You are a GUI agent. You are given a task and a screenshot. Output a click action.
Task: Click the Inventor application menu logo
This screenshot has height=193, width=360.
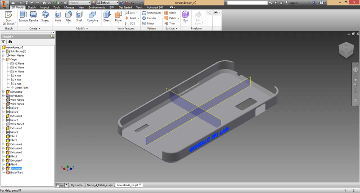(x=4, y=4)
